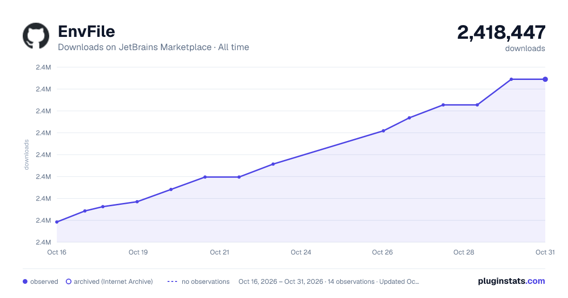This screenshot has width=568, height=298.
Task: Click the hollow 'archived' legend circle
Action: [x=69, y=281]
